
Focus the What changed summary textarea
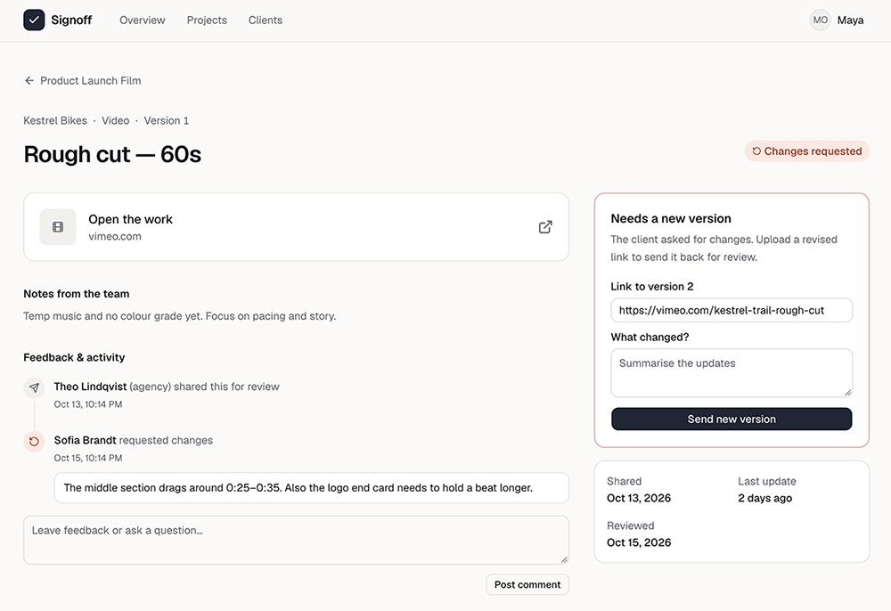732,372
